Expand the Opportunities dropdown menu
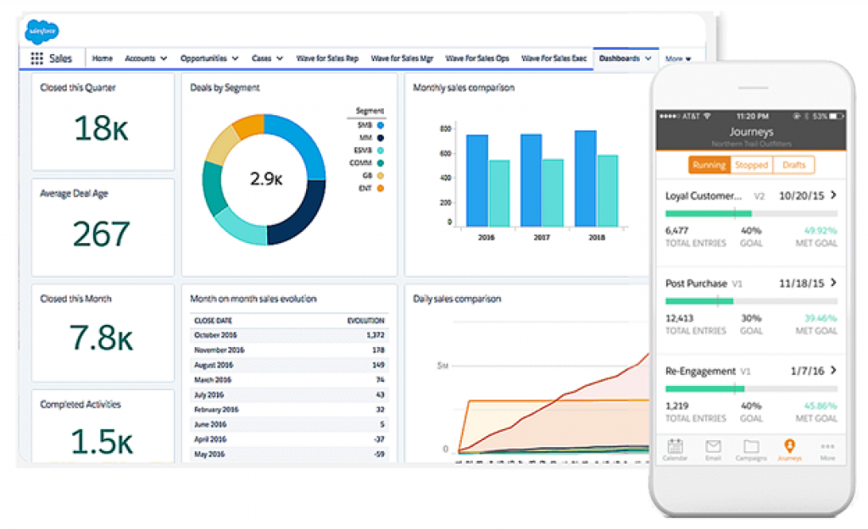868x529 pixels. [209, 58]
